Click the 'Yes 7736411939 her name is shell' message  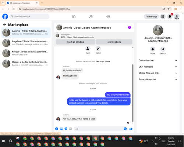[x=79, y=119]
